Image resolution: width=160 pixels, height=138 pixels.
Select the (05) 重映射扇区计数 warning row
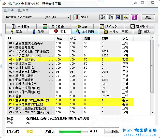click(70, 59)
